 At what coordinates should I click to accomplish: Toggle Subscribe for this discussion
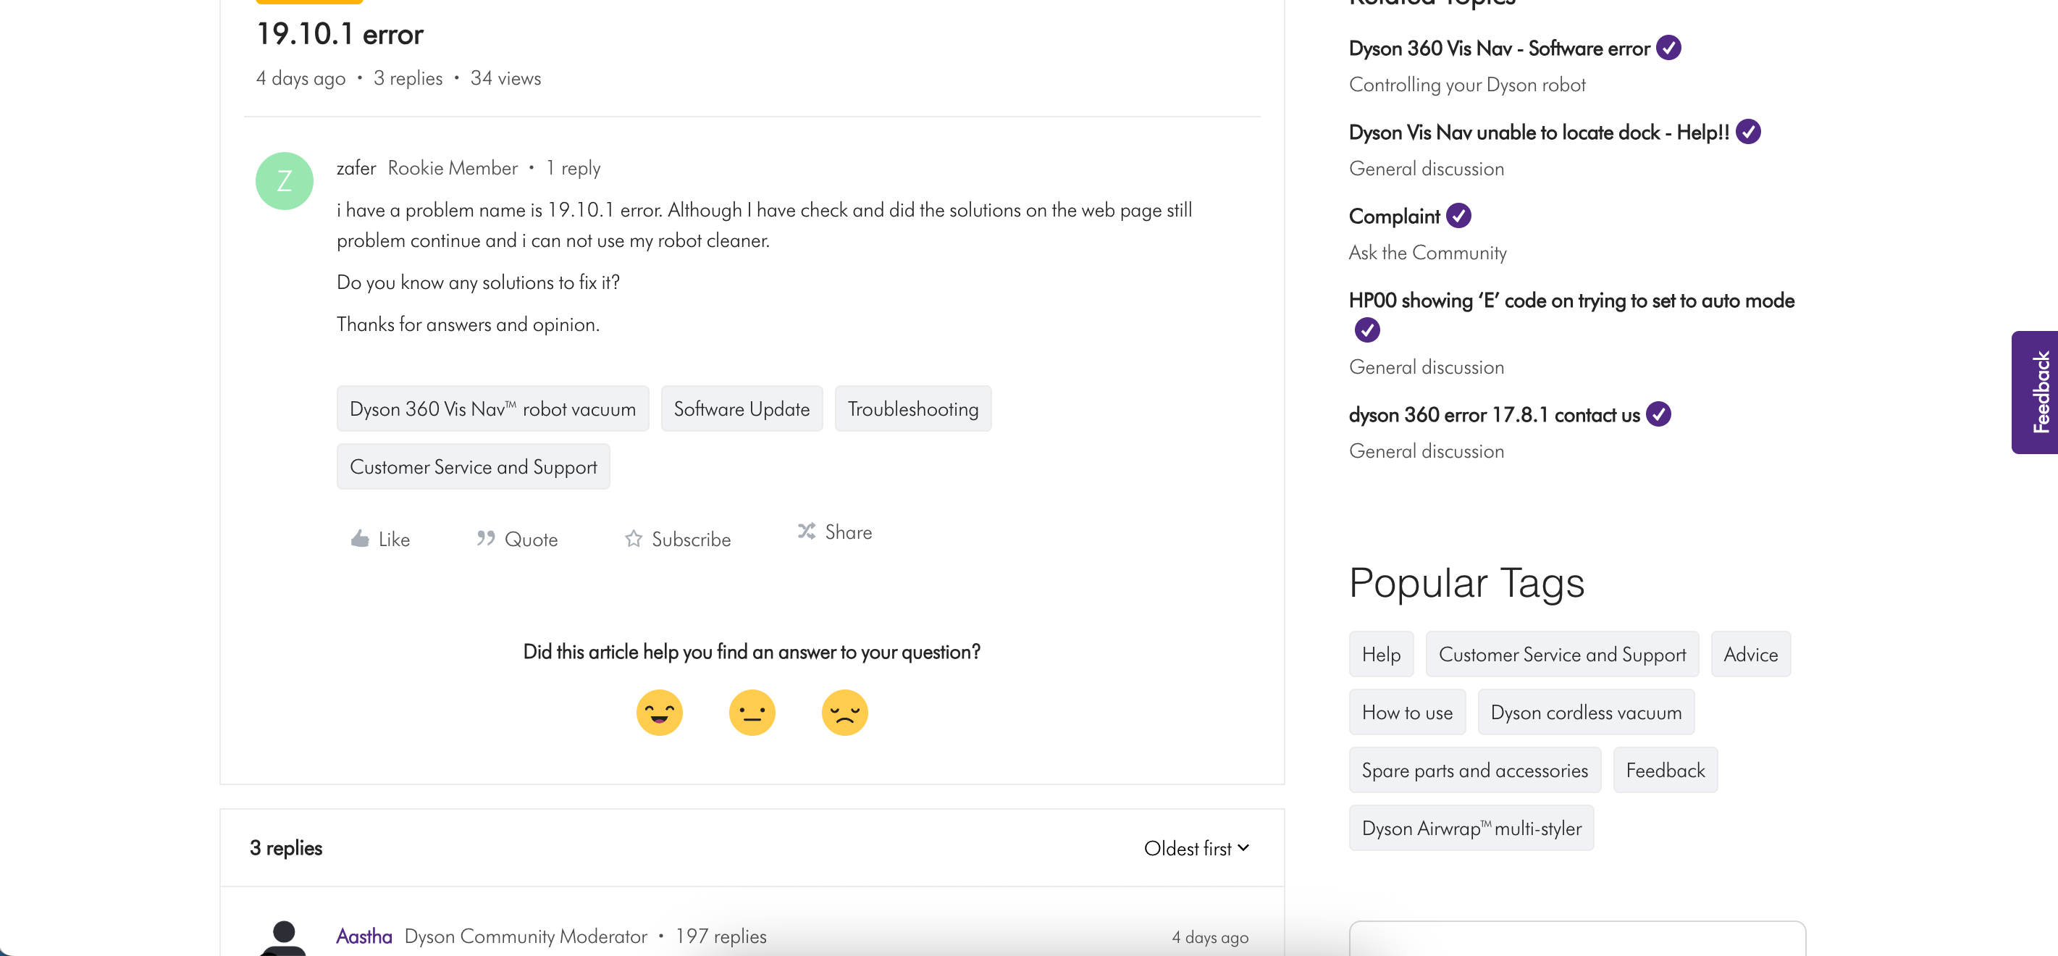(676, 538)
